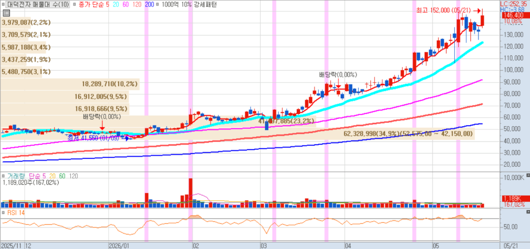530x249 pixels.
Task: Click the volume bar label 3,979,087(2,2%)
Action: pyautogui.click(x=26, y=22)
